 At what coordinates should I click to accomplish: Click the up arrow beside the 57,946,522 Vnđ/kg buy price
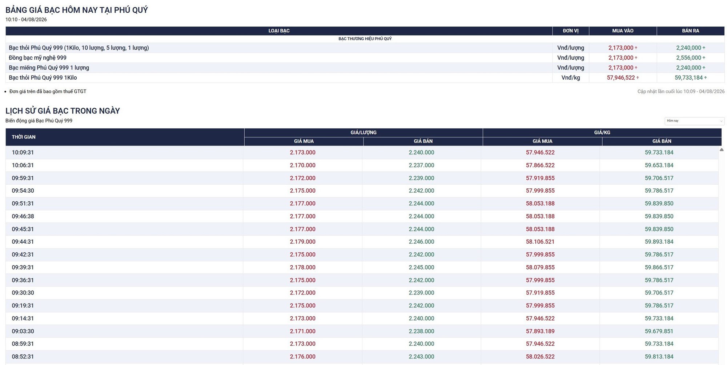(x=638, y=78)
